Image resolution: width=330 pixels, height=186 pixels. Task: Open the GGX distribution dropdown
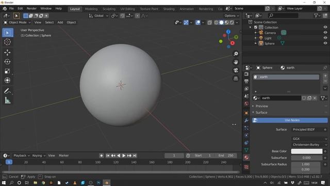pos(309,139)
